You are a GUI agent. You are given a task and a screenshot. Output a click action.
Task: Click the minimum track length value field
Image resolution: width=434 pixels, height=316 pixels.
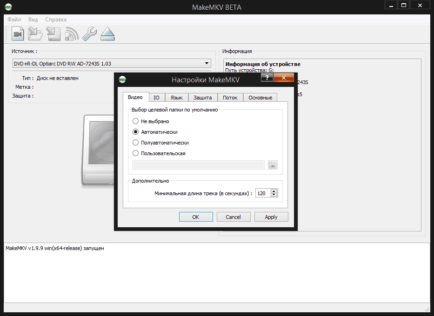263,193
